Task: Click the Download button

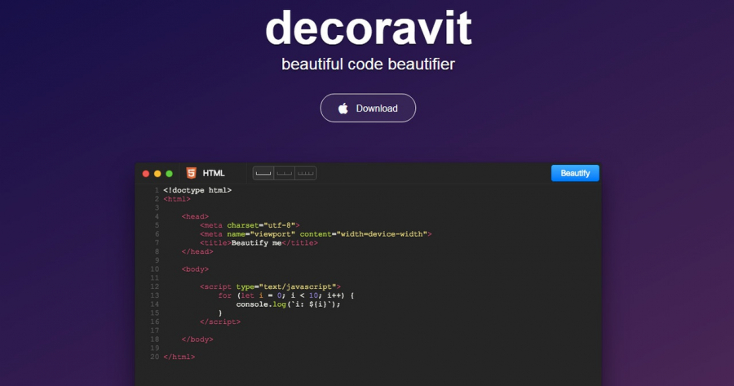Action: coord(368,109)
